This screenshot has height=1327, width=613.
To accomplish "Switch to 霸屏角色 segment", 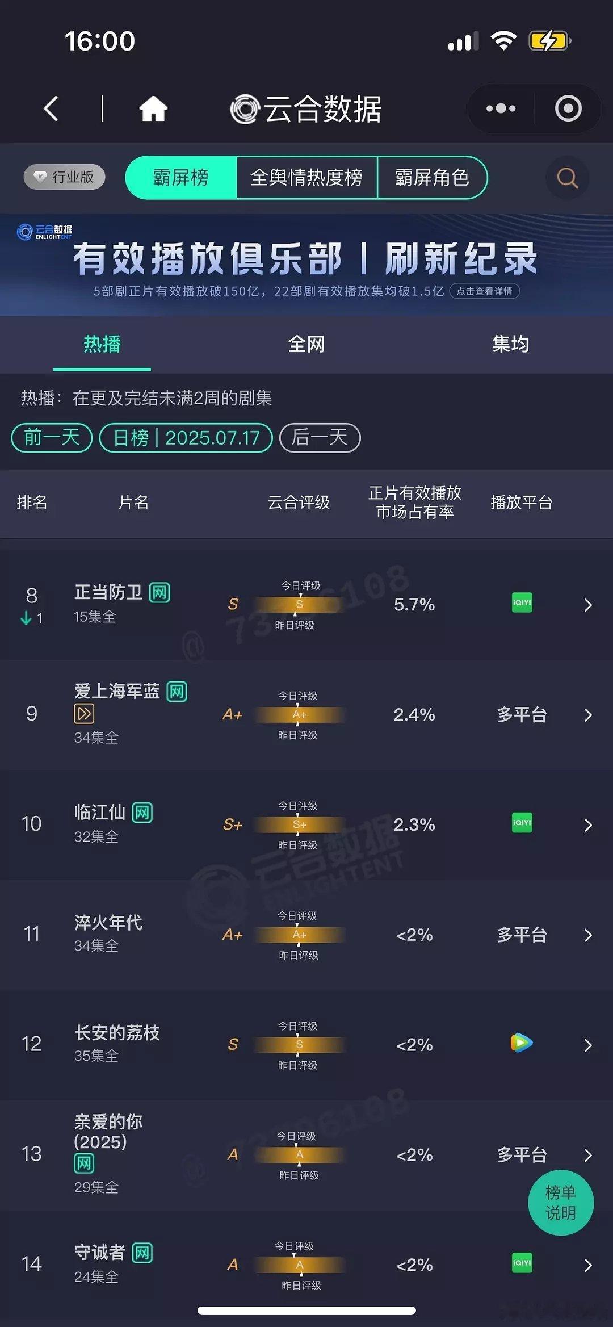I will [432, 178].
